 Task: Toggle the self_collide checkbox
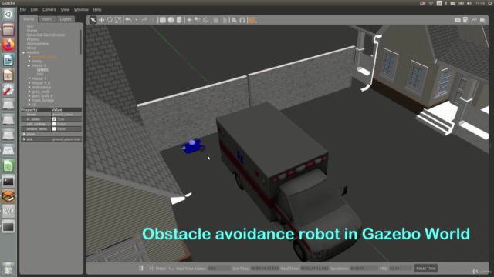(x=54, y=124)
